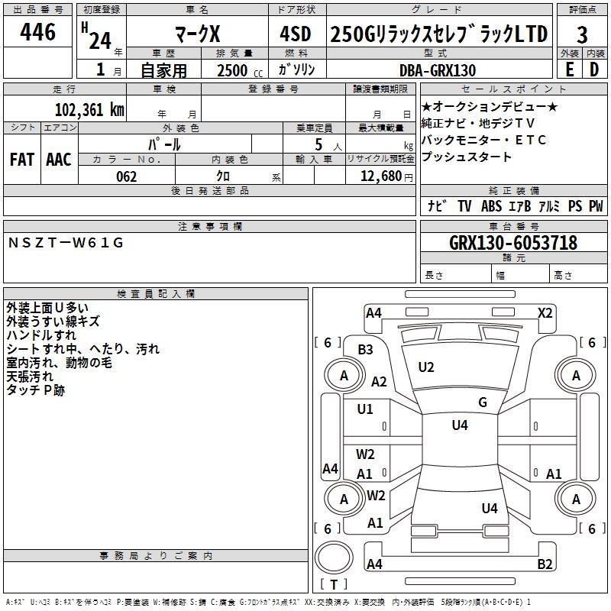Select the G mark on the windshield
611x611 pixels.
pos(483,402)
